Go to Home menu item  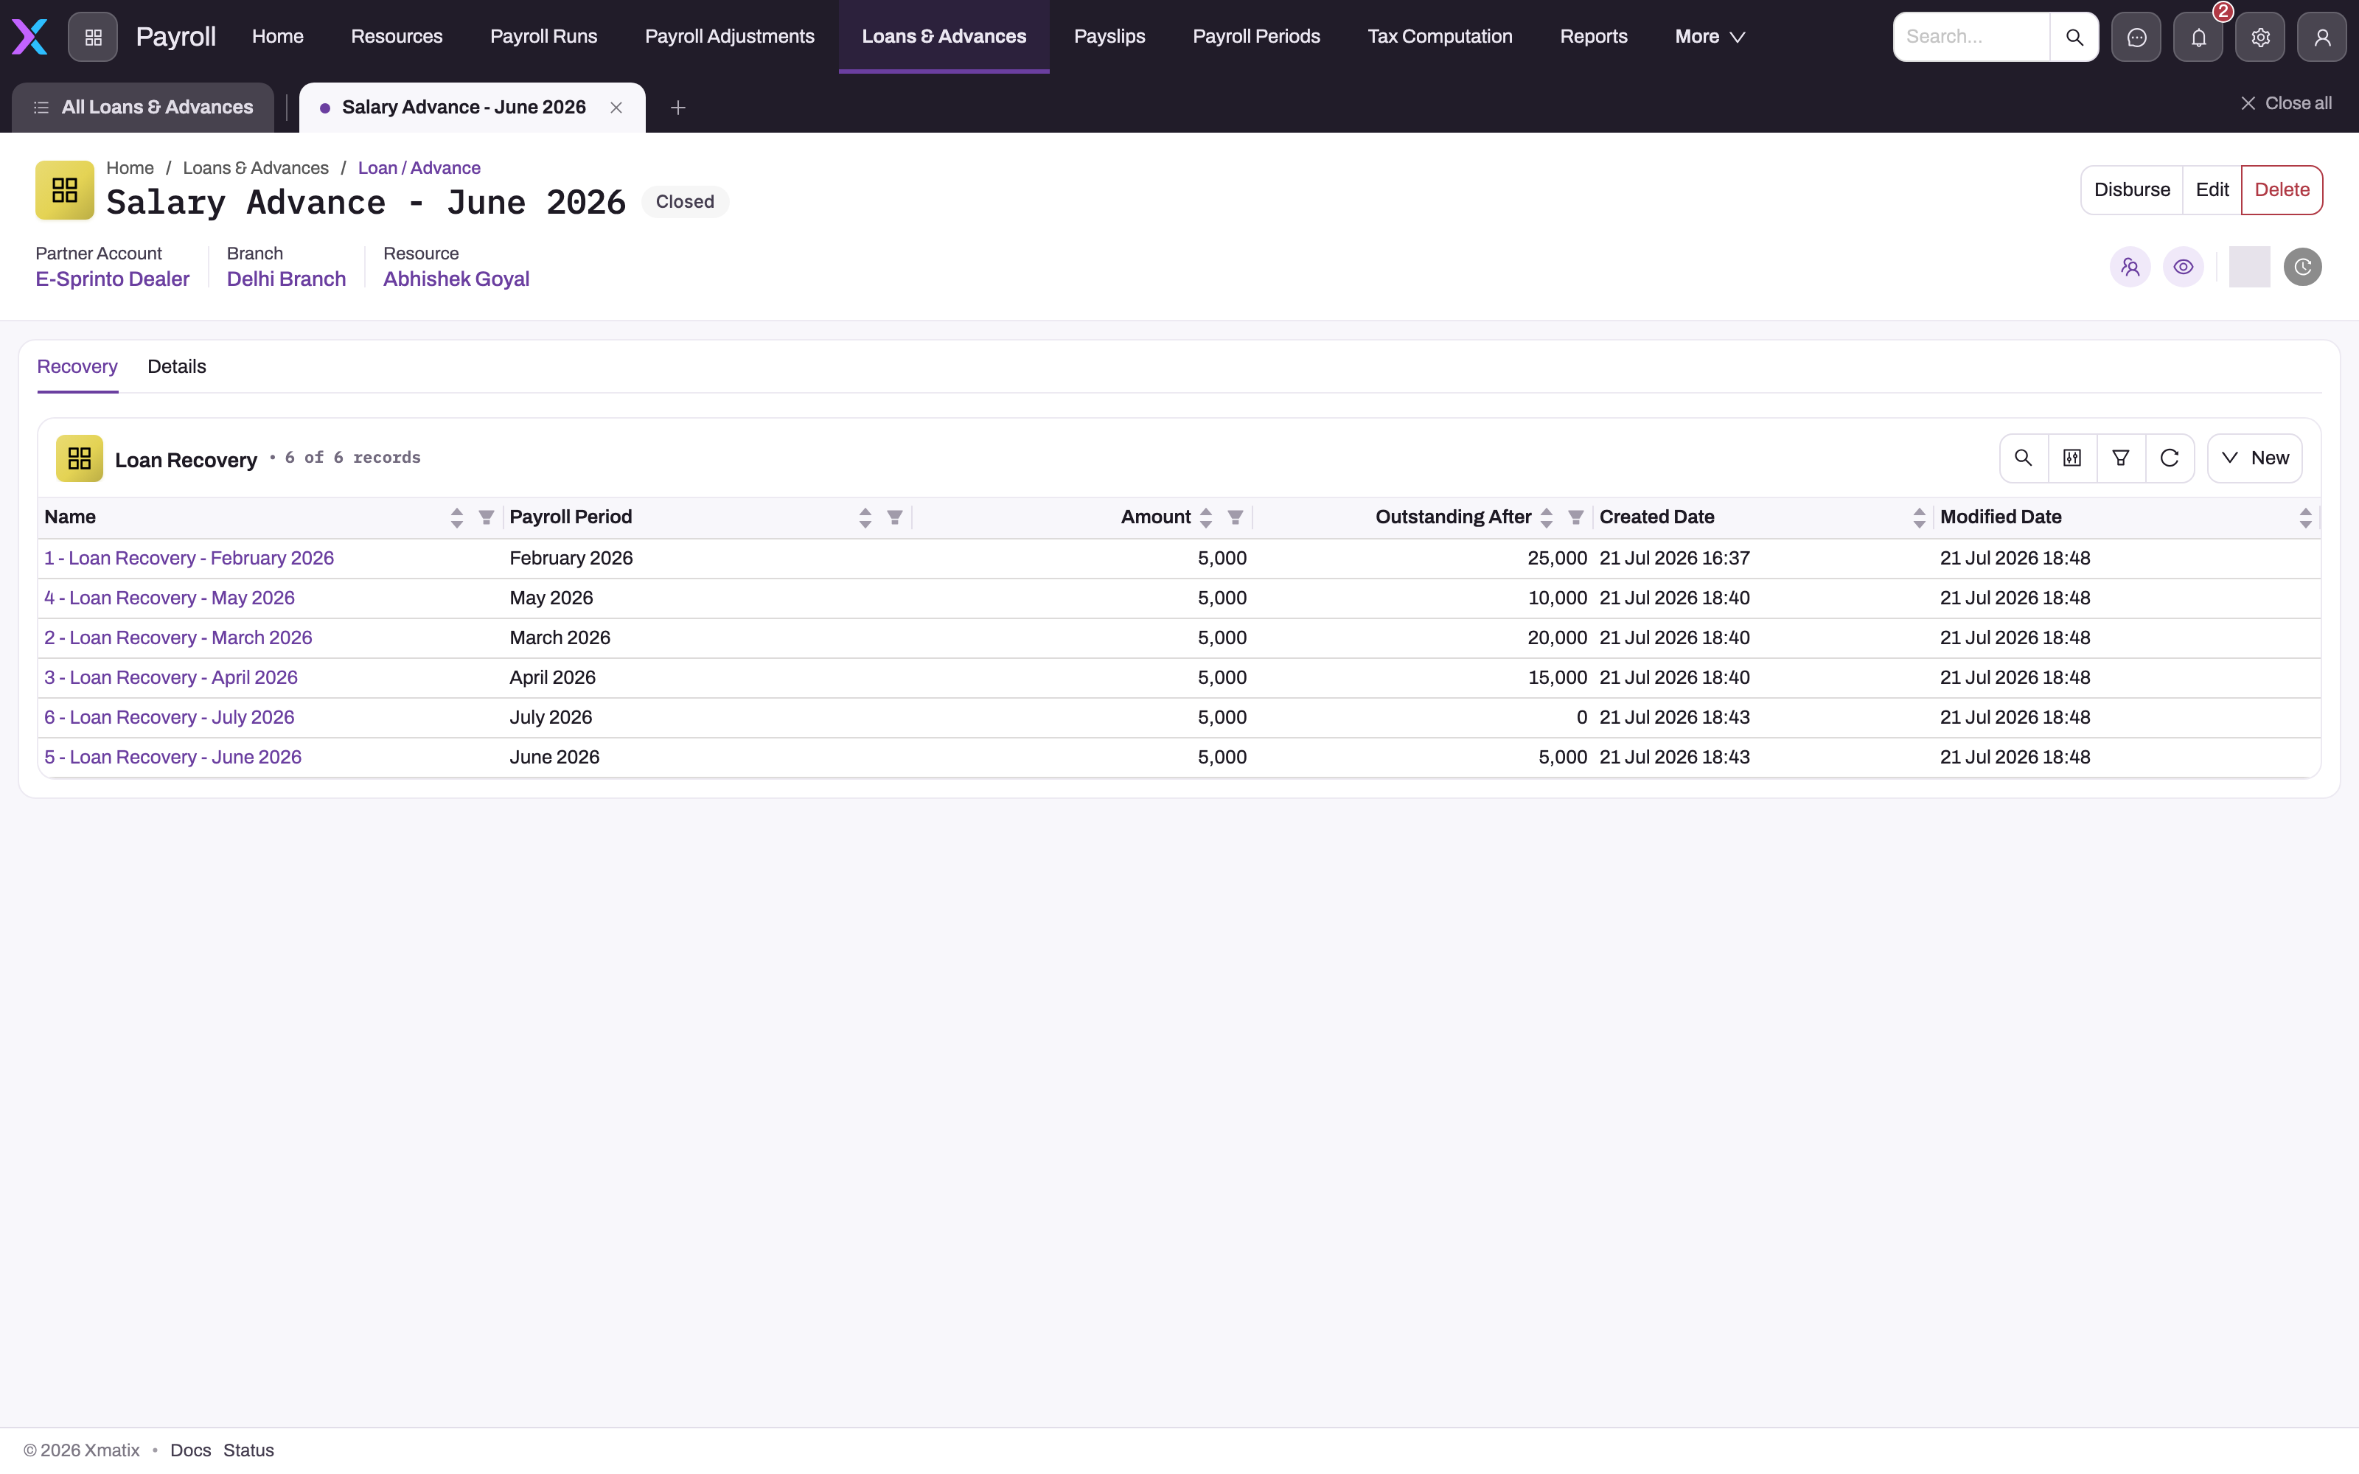tap(278, 37)
